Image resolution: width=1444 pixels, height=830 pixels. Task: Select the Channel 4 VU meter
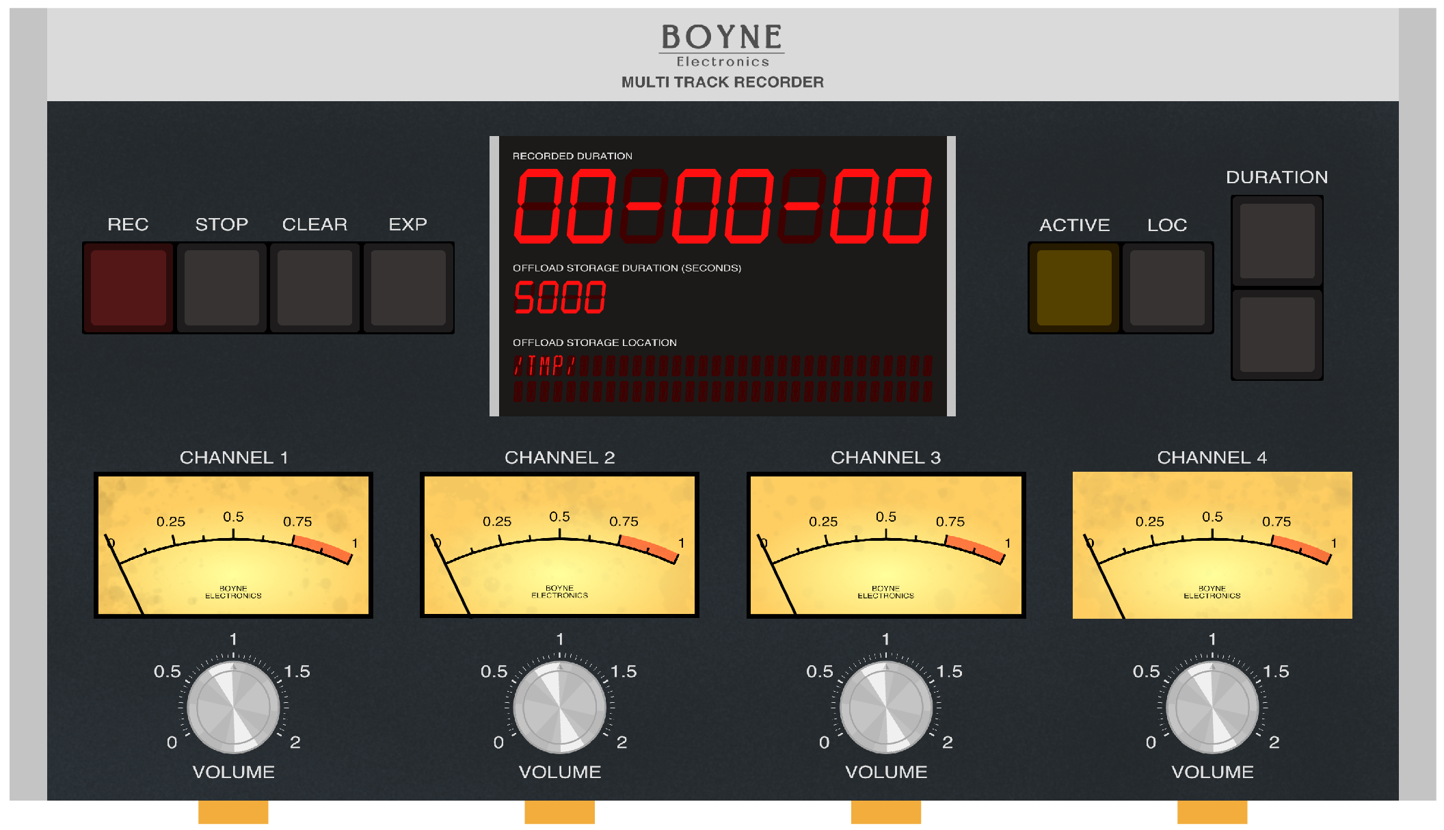click(x=1212, y=545)
